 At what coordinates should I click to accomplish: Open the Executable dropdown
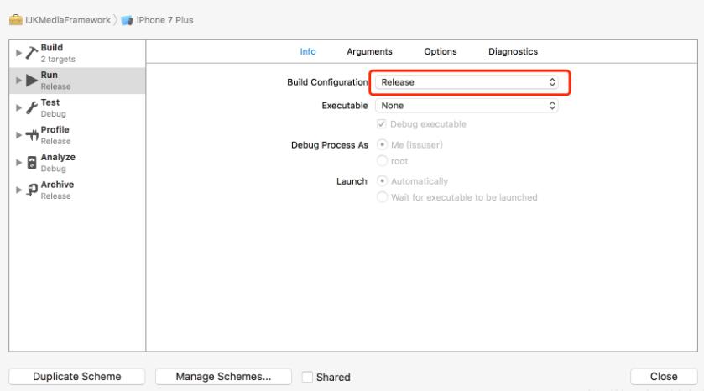coord(467,106)
